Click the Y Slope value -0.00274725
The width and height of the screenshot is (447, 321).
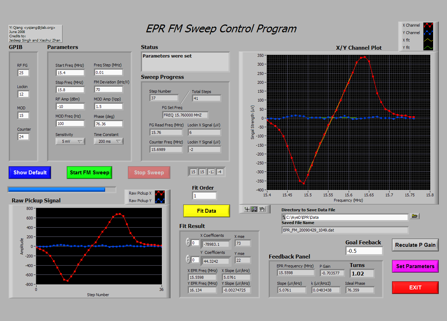236,290
